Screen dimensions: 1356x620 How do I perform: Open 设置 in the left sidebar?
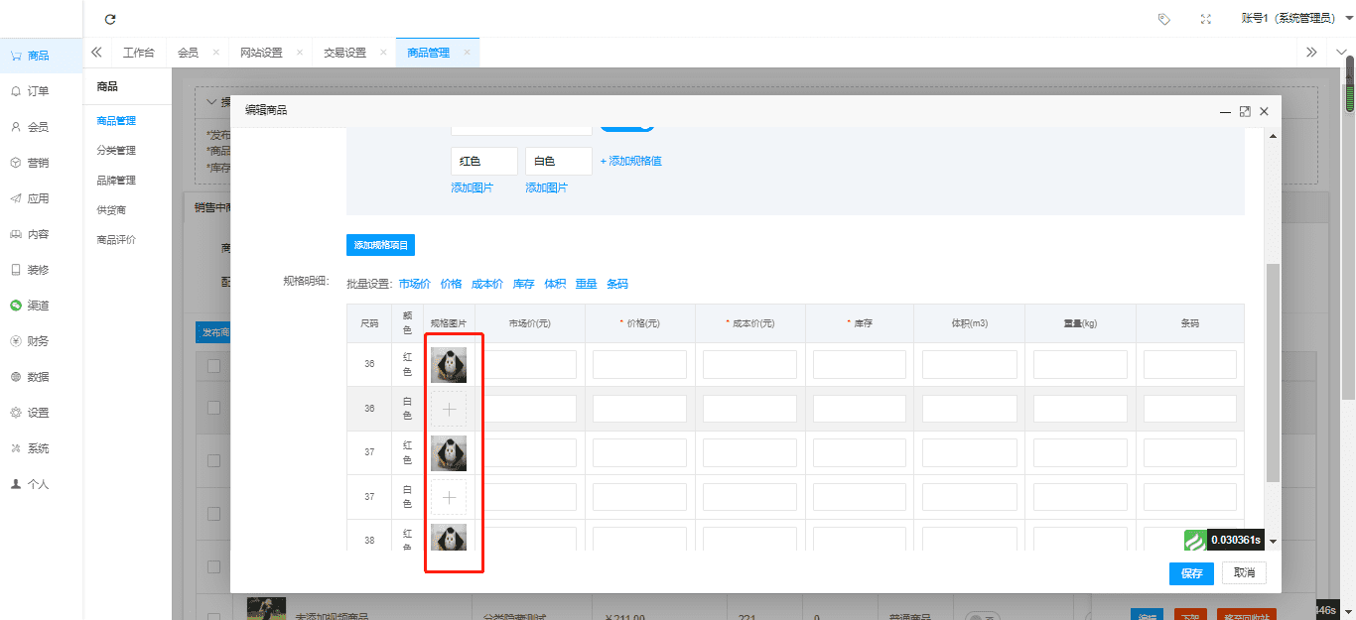click(38, 413)
